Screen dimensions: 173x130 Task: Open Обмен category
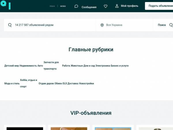click(x=58, y=83)
